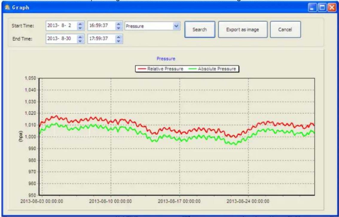Increase the end date with up arrow

tap(80, 37)
